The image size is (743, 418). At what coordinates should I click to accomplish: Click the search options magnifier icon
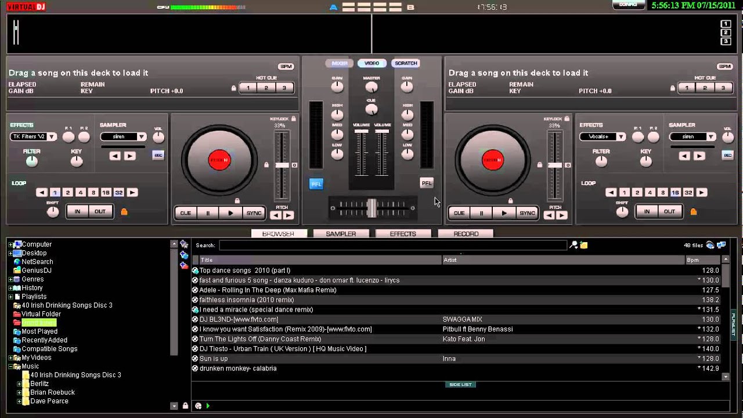574,245
